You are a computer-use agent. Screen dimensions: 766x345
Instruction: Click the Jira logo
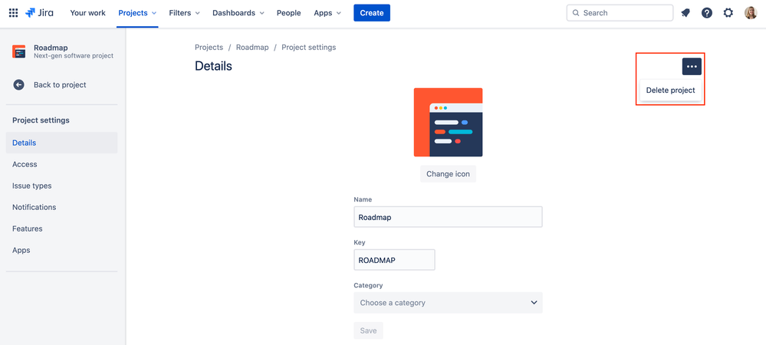[x=39, y=13]
